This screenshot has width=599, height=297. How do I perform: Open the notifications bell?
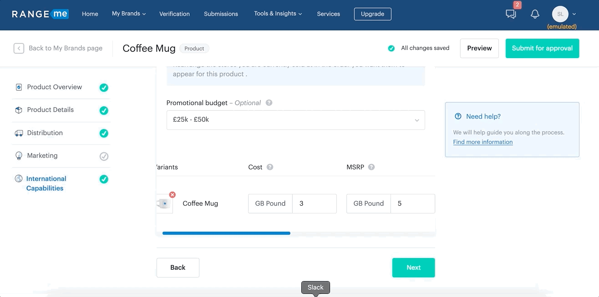click(x=535, y=14)
